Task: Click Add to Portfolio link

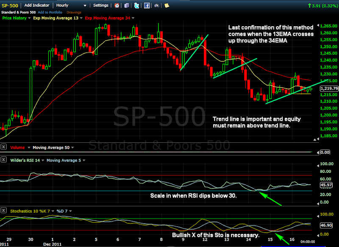Action: 50,12
